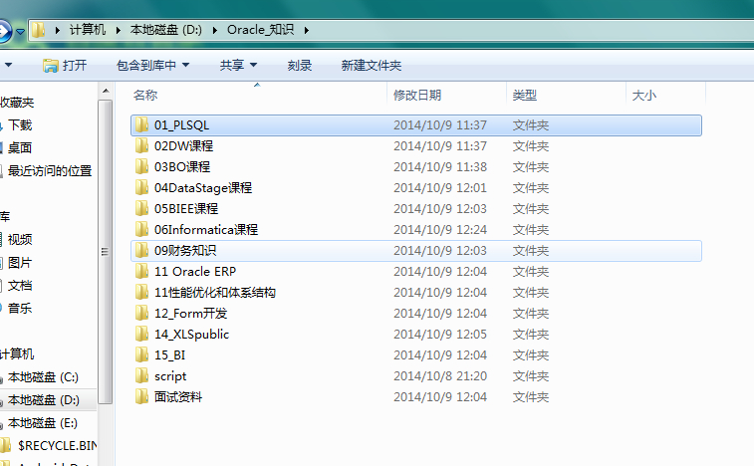Expand the arrow before 计算机 breadcrumb
Screen dimensions: 754x466
point(58,30)
